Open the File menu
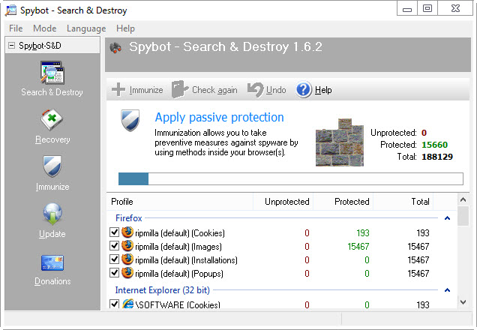This screenshot has width=477, height=330. pos(16,28)
